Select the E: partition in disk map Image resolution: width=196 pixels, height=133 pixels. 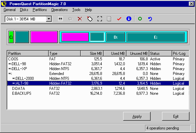pos(155,37)
